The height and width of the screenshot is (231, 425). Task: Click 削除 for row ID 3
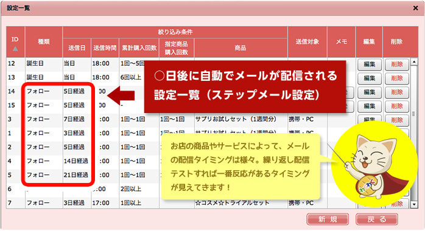tap(397, 120)
